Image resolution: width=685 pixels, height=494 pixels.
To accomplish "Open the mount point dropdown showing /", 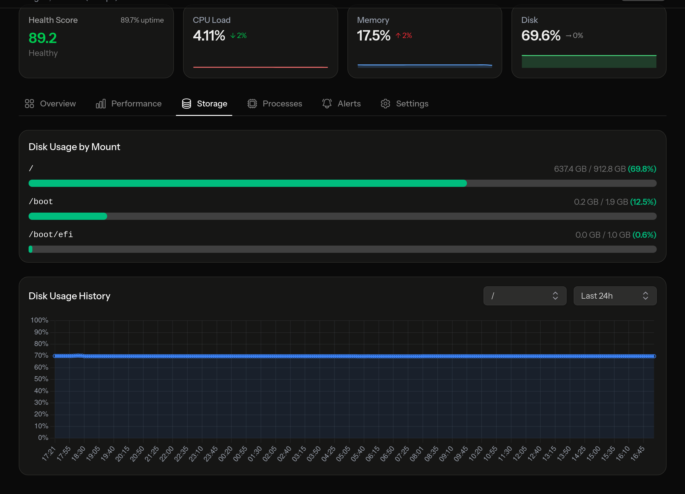I will point(524,296).
